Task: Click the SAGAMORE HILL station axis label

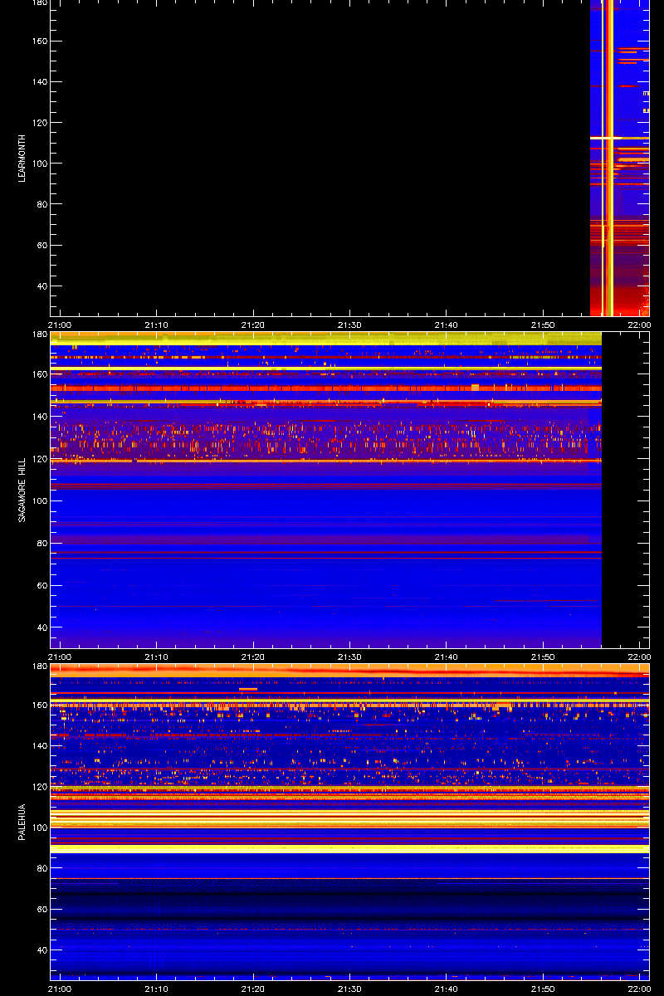Action: tap(23, 490)
